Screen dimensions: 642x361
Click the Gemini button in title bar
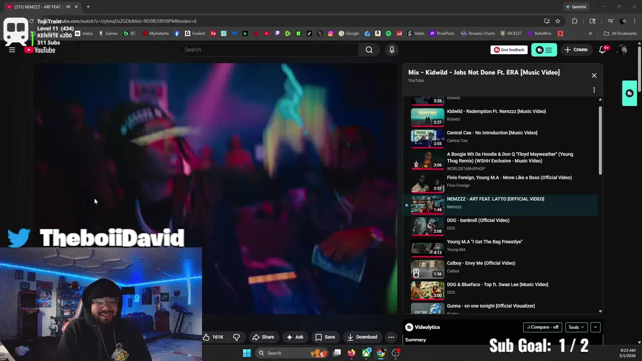click(576, 7)
